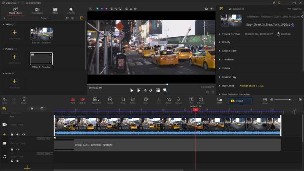304x171 pixels.
Task: Open the Text tool
Action: tap(191, 100)
